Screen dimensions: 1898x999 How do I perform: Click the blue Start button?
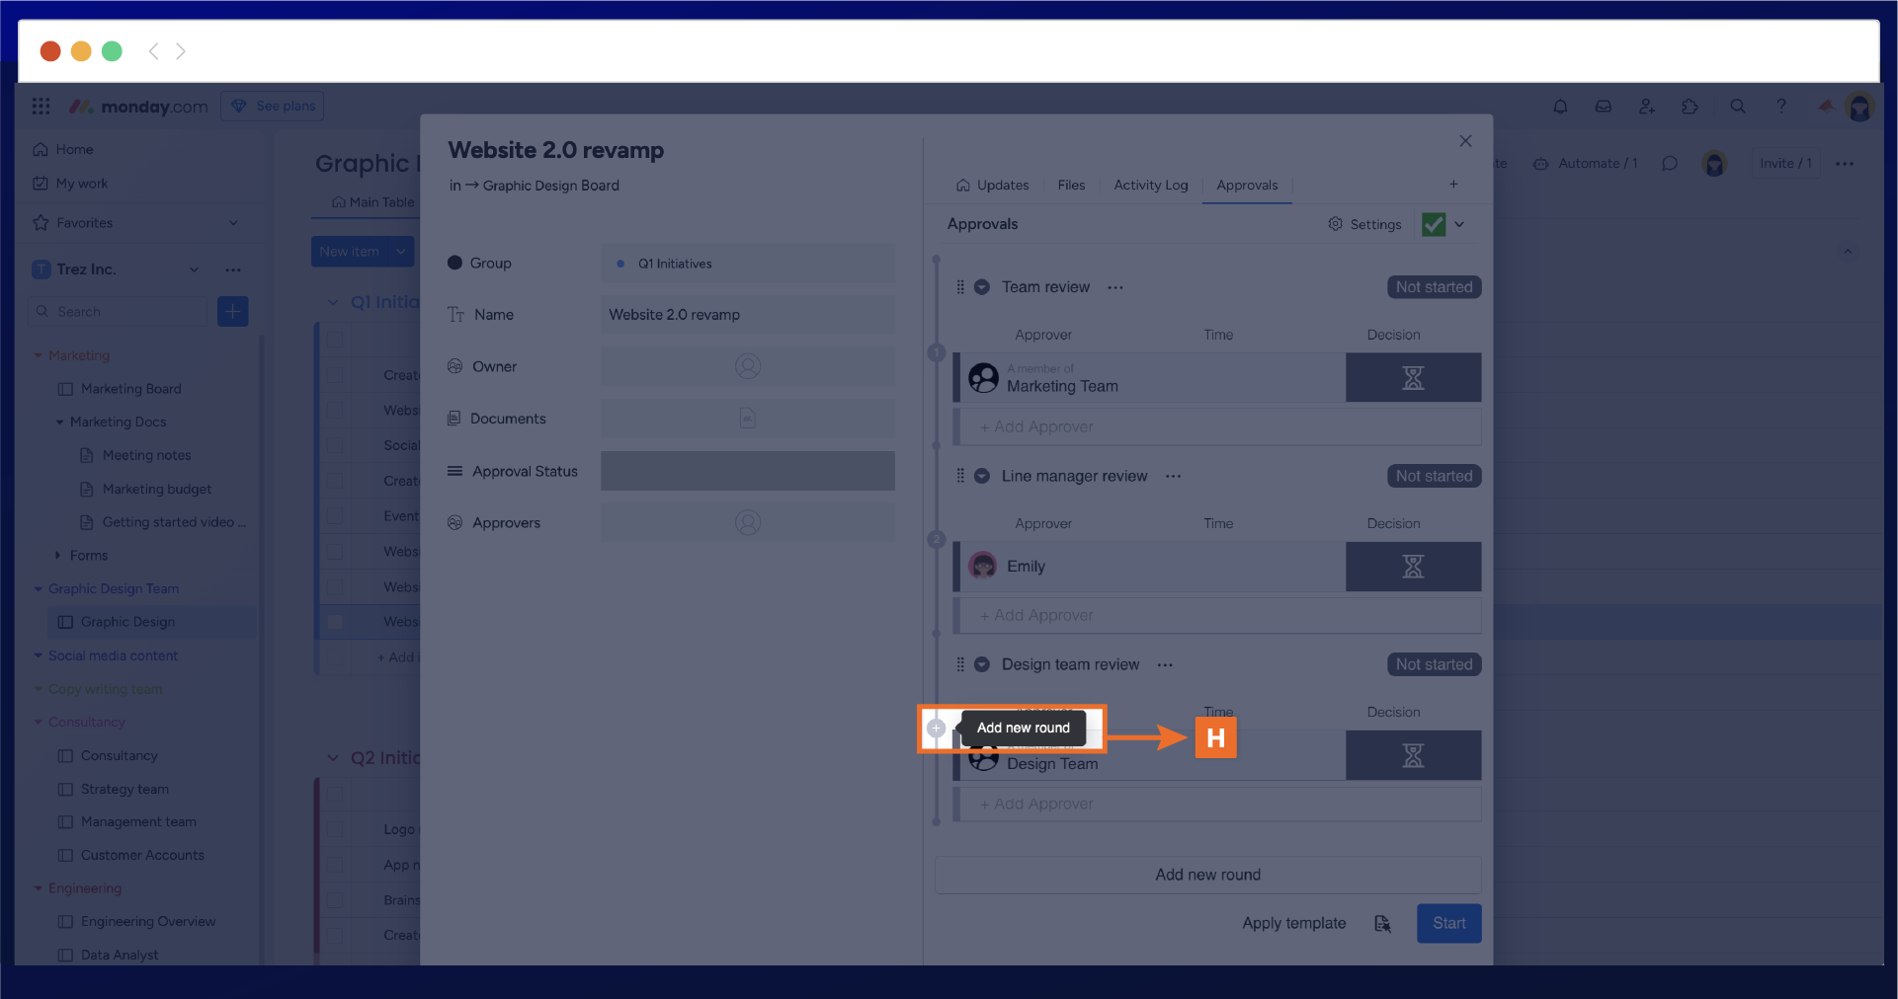tap(1448, 923)
